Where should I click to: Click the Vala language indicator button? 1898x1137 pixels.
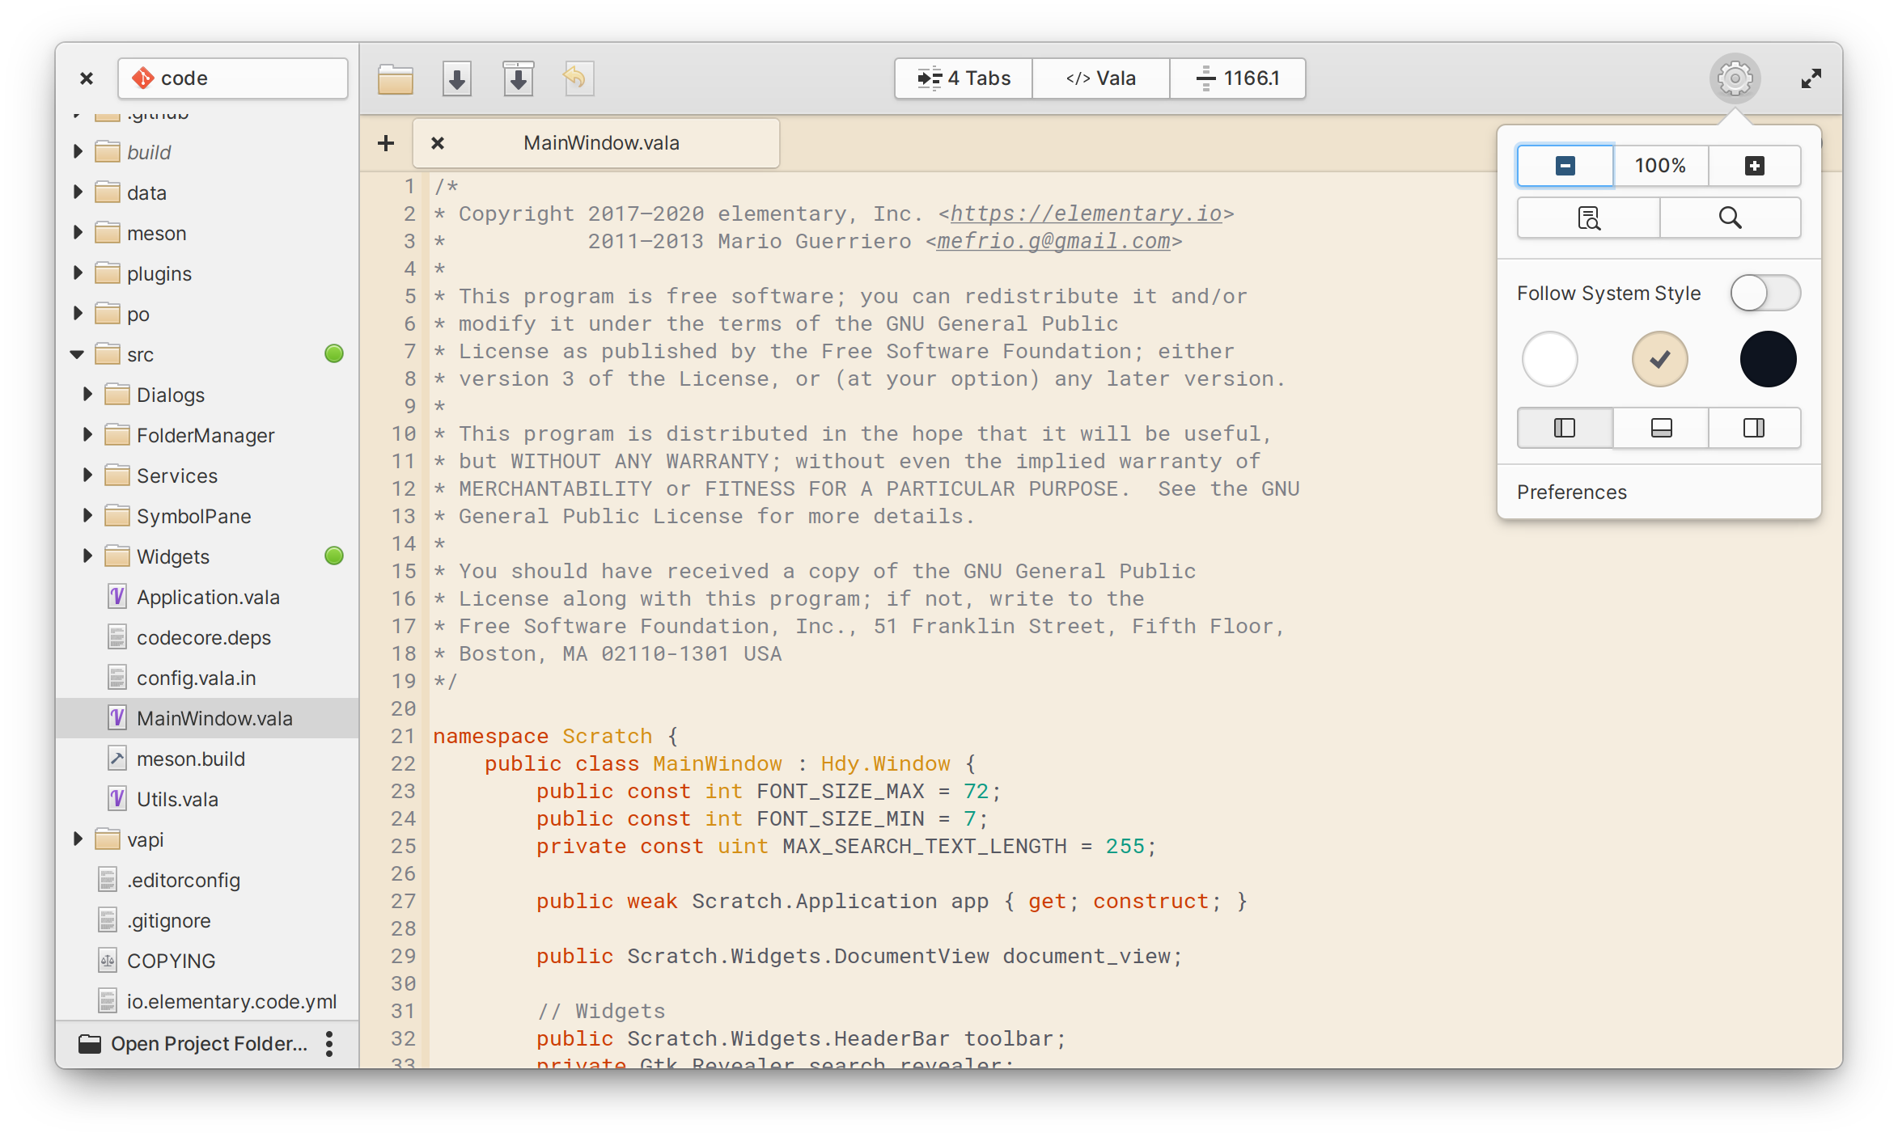point(1099,77)
